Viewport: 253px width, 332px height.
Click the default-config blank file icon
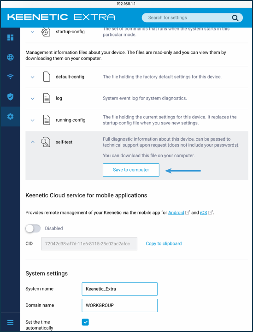click(47, 77)
